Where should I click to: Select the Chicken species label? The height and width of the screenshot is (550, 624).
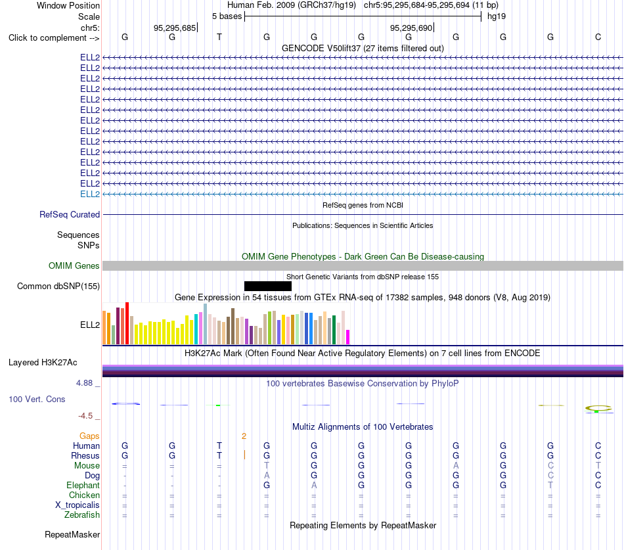tap(84, 495)
